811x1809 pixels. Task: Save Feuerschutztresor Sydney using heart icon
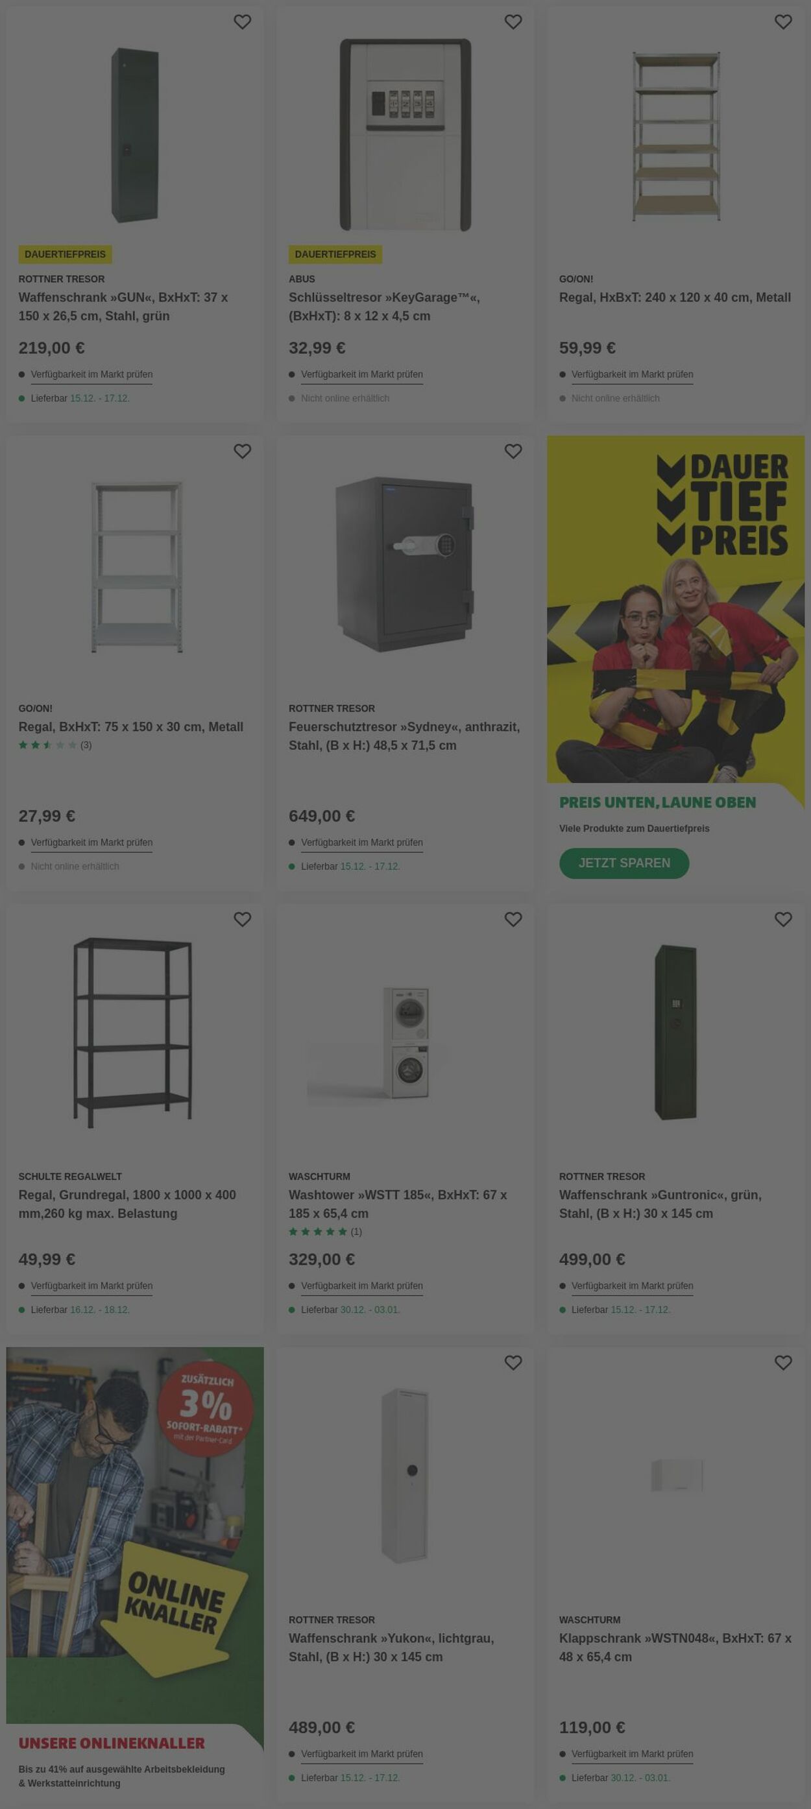(513, 451)
